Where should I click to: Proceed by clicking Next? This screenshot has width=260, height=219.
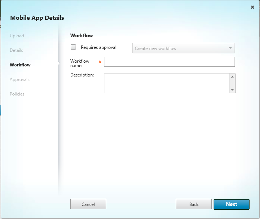point(231,204)
